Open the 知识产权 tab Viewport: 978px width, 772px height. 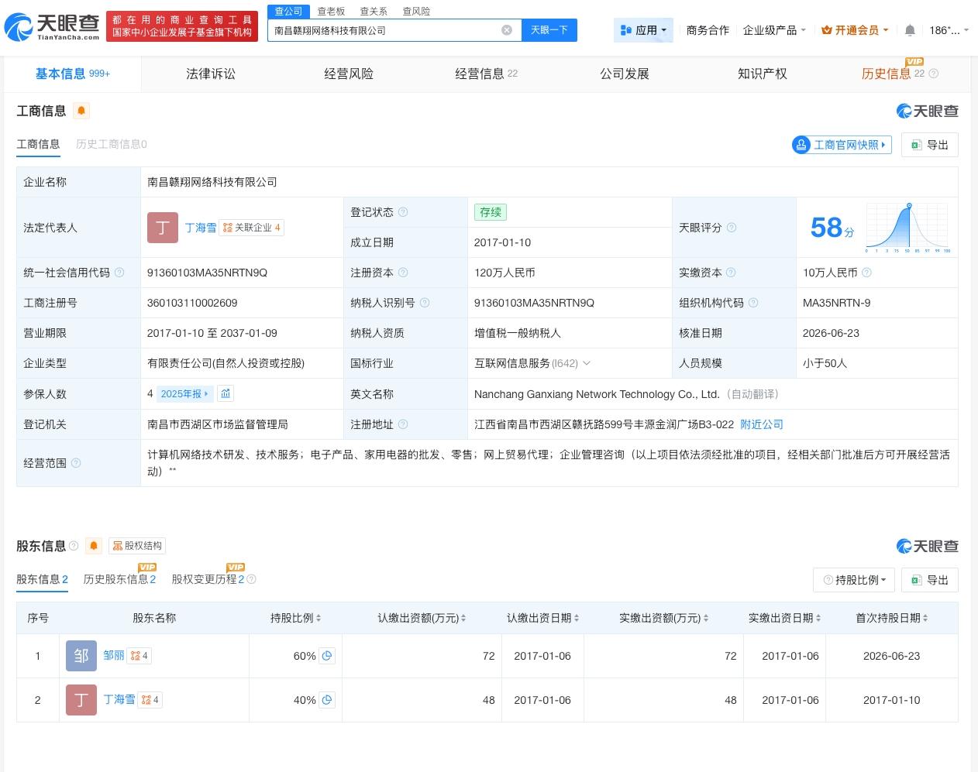click(x=763, y=74)
